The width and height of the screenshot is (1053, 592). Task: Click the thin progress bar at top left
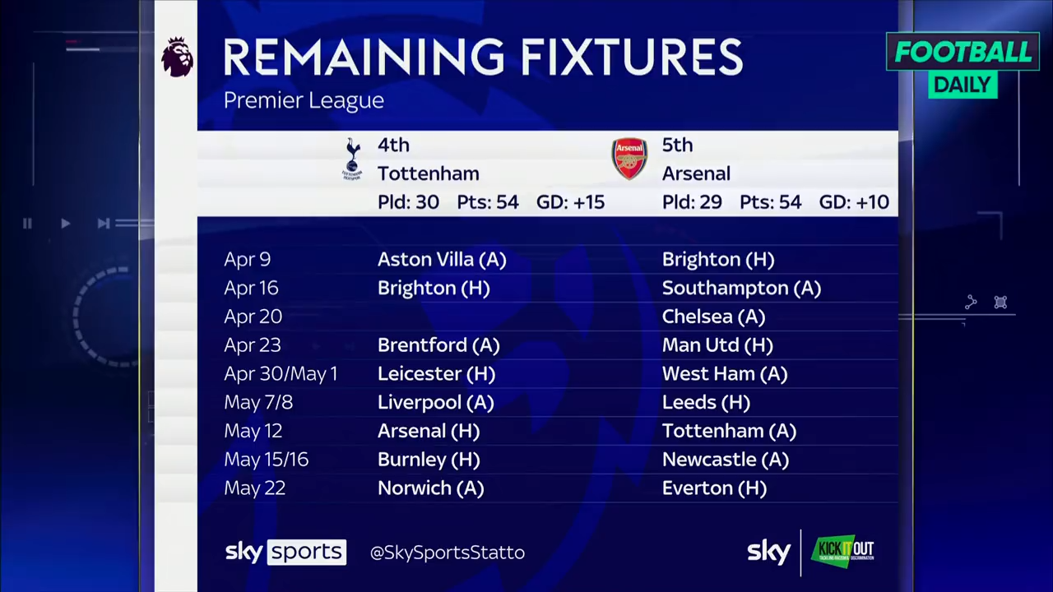[x=82, y=49]
